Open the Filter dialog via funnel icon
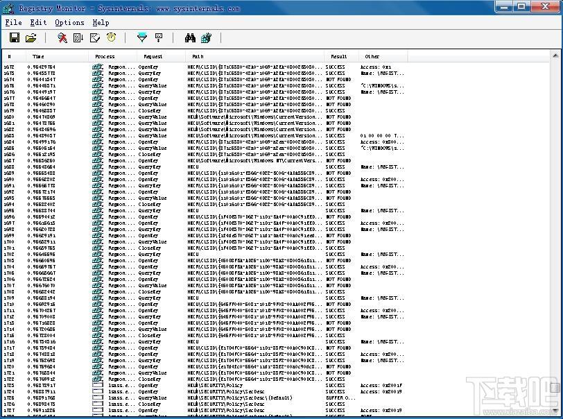This screenshot has width=563, height=419. pos(142,37)
